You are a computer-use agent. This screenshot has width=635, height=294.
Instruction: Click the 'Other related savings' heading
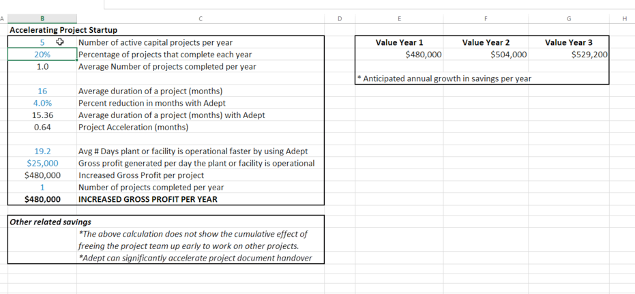50,222
